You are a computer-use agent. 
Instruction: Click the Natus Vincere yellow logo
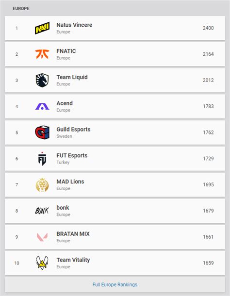click(x=42, y=28)
